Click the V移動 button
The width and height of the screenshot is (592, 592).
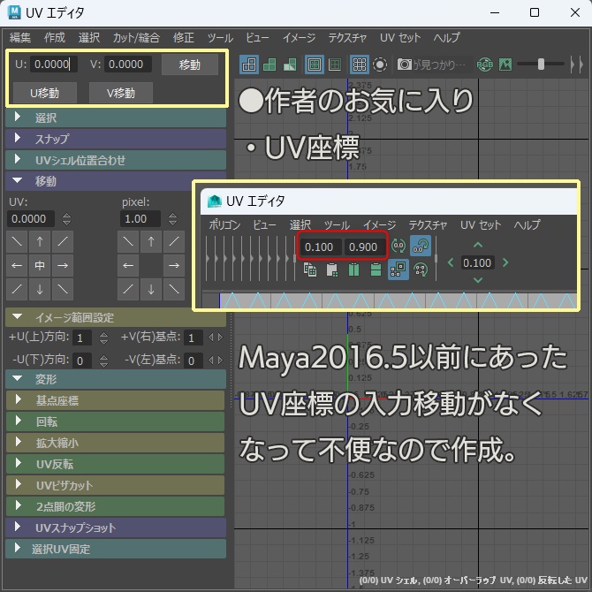tap(121, 93)
